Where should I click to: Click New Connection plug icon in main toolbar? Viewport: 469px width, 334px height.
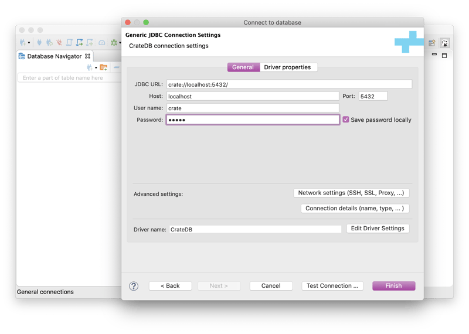pos(23,42)
